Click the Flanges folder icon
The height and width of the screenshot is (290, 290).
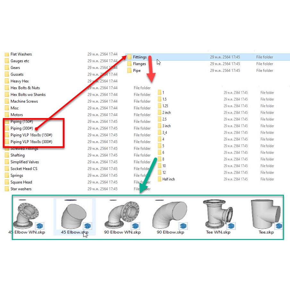coord(129,64)
